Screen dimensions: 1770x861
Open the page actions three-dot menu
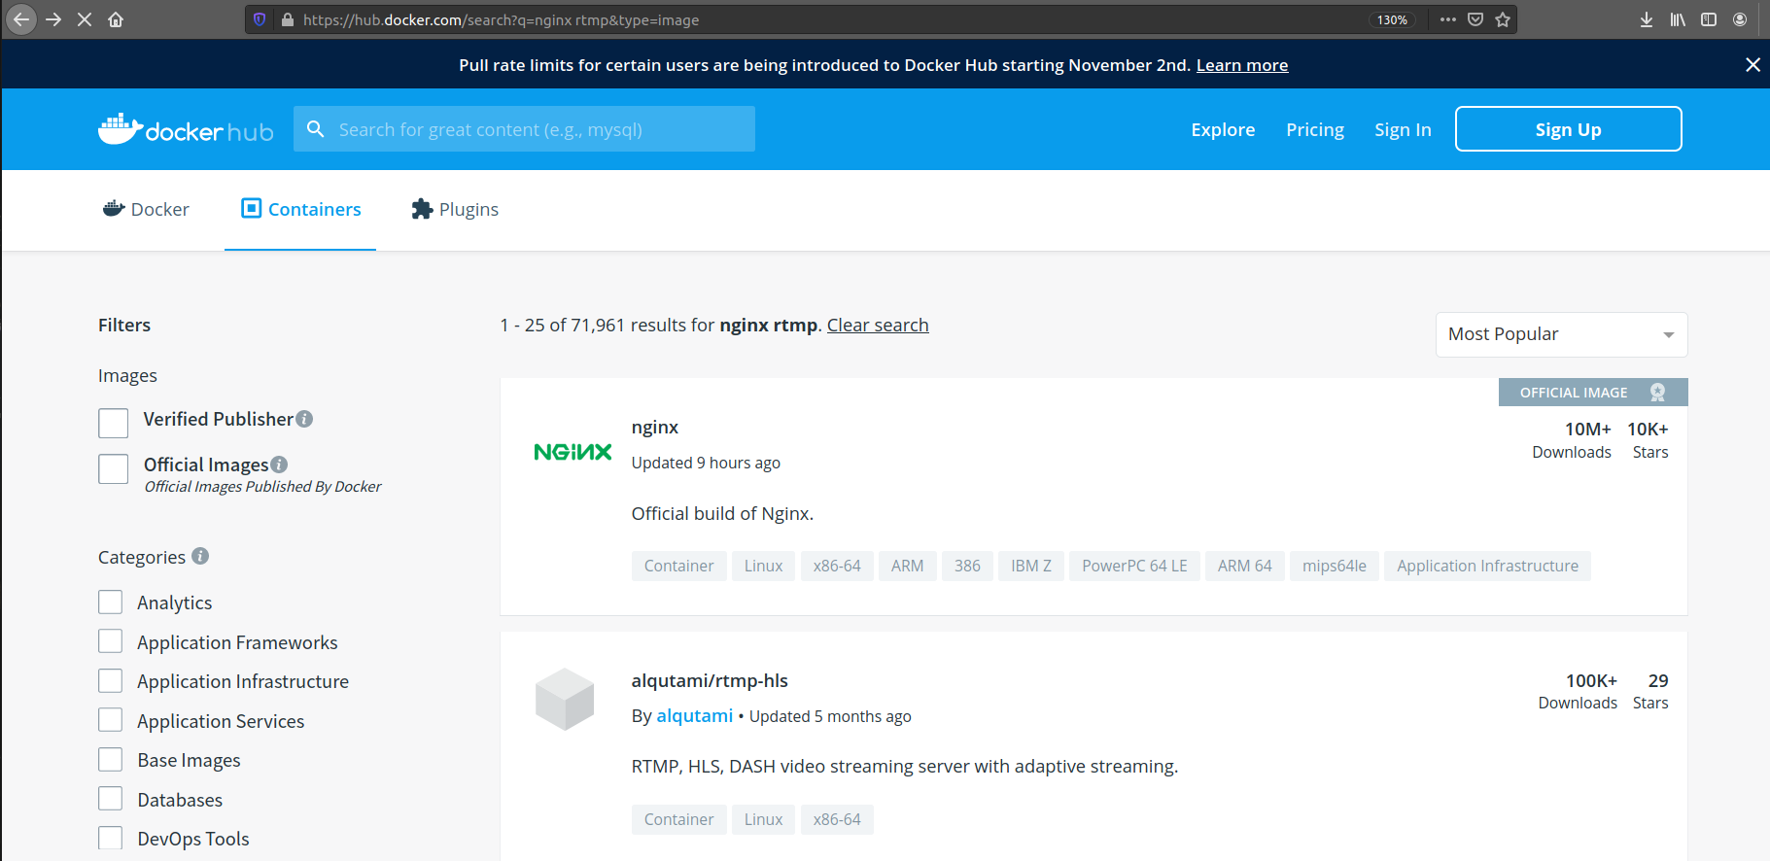point(1448,19)
